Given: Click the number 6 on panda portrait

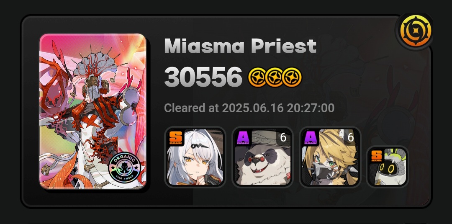Looking at the screenshot, I should tap(283, 138).
